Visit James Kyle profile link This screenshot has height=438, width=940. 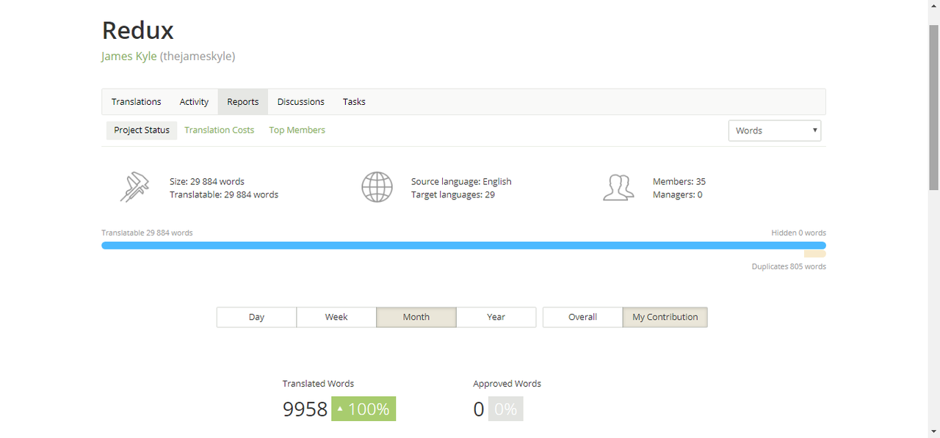tap(129, 56)
